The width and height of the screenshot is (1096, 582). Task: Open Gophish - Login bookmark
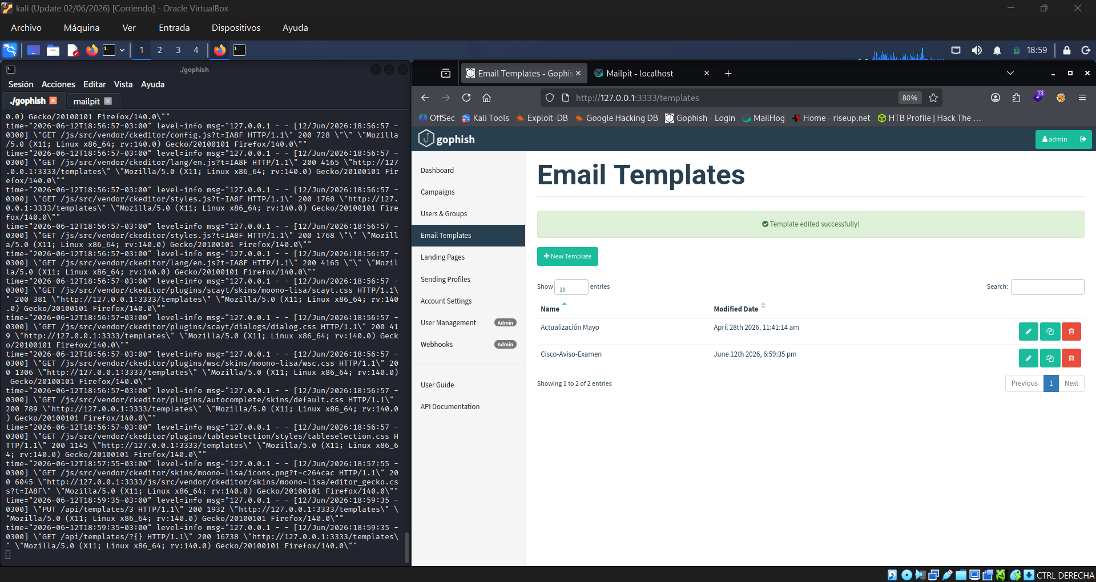tap(700, 118)
